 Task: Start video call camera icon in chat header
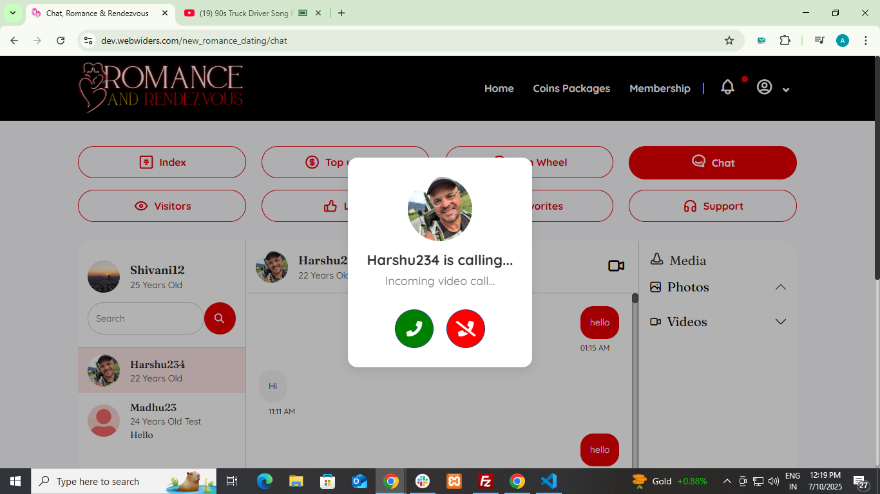[x=617, y=266]
